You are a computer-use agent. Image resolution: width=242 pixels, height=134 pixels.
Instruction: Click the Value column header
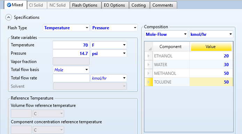tap(211, 47)
